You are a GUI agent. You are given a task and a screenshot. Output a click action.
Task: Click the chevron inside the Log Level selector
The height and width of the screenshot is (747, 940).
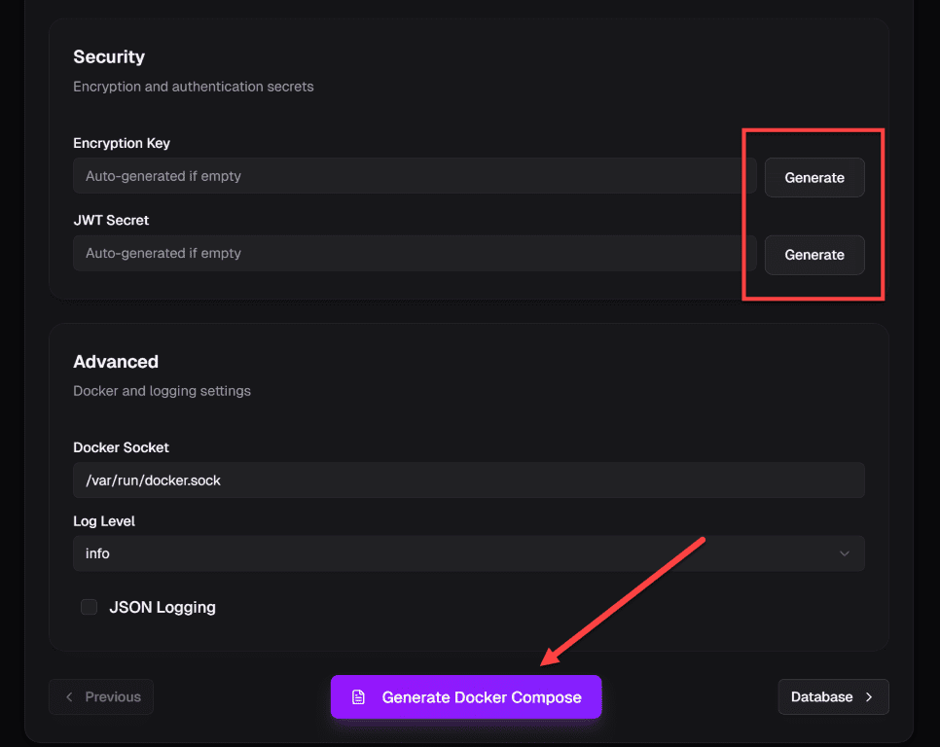(x=845, y=552)
